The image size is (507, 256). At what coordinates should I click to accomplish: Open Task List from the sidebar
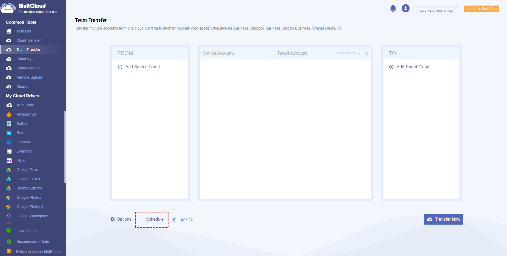[24, 31]
